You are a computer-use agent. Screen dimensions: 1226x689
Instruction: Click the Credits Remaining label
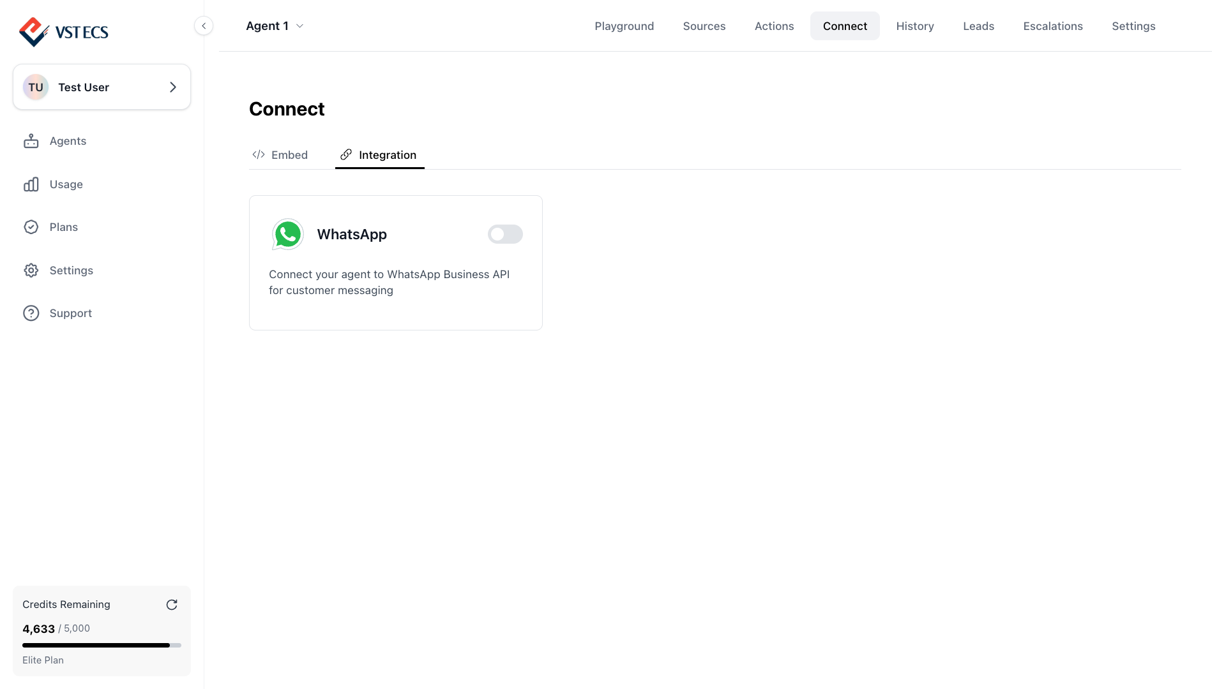(x=66, y=604)
